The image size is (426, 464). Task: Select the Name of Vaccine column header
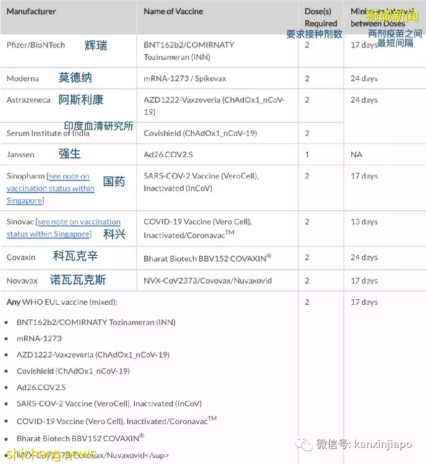point(173,11)
